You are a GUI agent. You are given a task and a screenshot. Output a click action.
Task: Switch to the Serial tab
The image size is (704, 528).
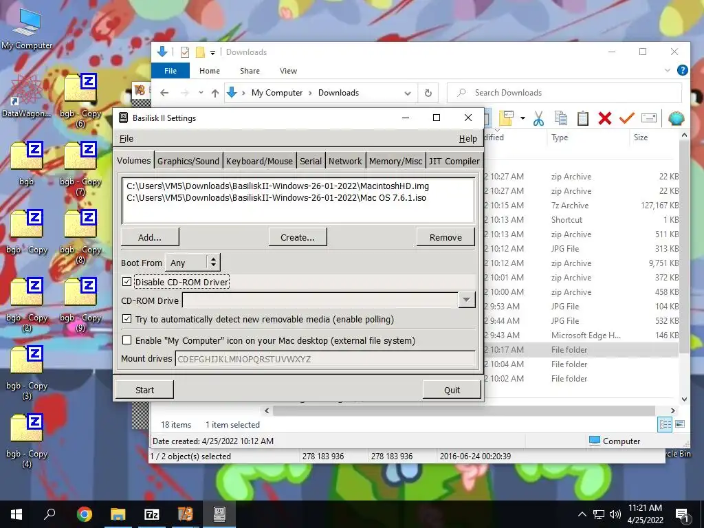tap(311, 161)
